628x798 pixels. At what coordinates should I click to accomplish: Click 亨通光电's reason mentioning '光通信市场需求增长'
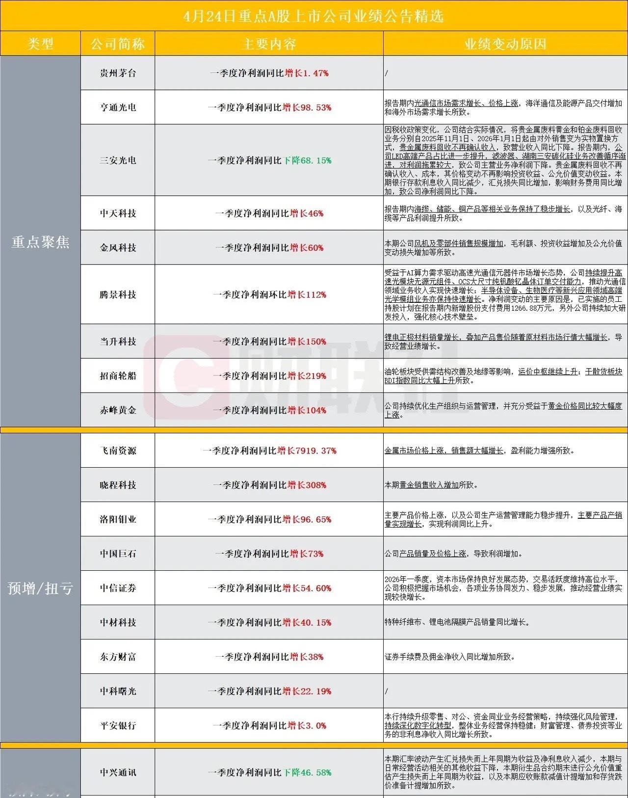(503, 107)
